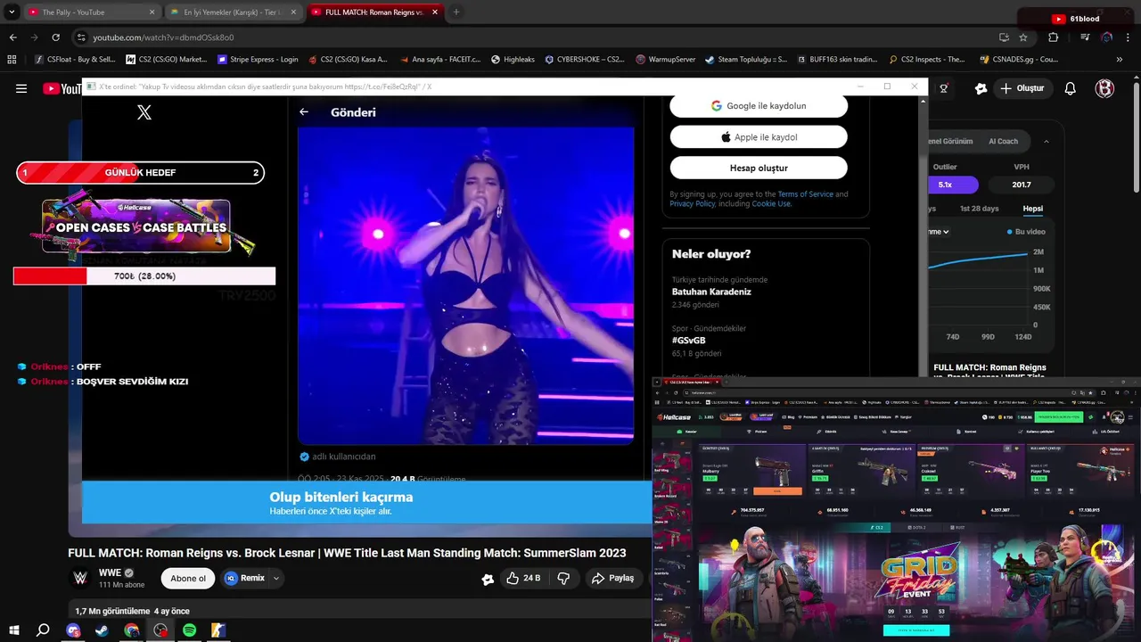Image resolution: width=1141 pixels, height=642 pixels.
Task: Click the hourglass icon in YouTube header
Action: [944, 88]
